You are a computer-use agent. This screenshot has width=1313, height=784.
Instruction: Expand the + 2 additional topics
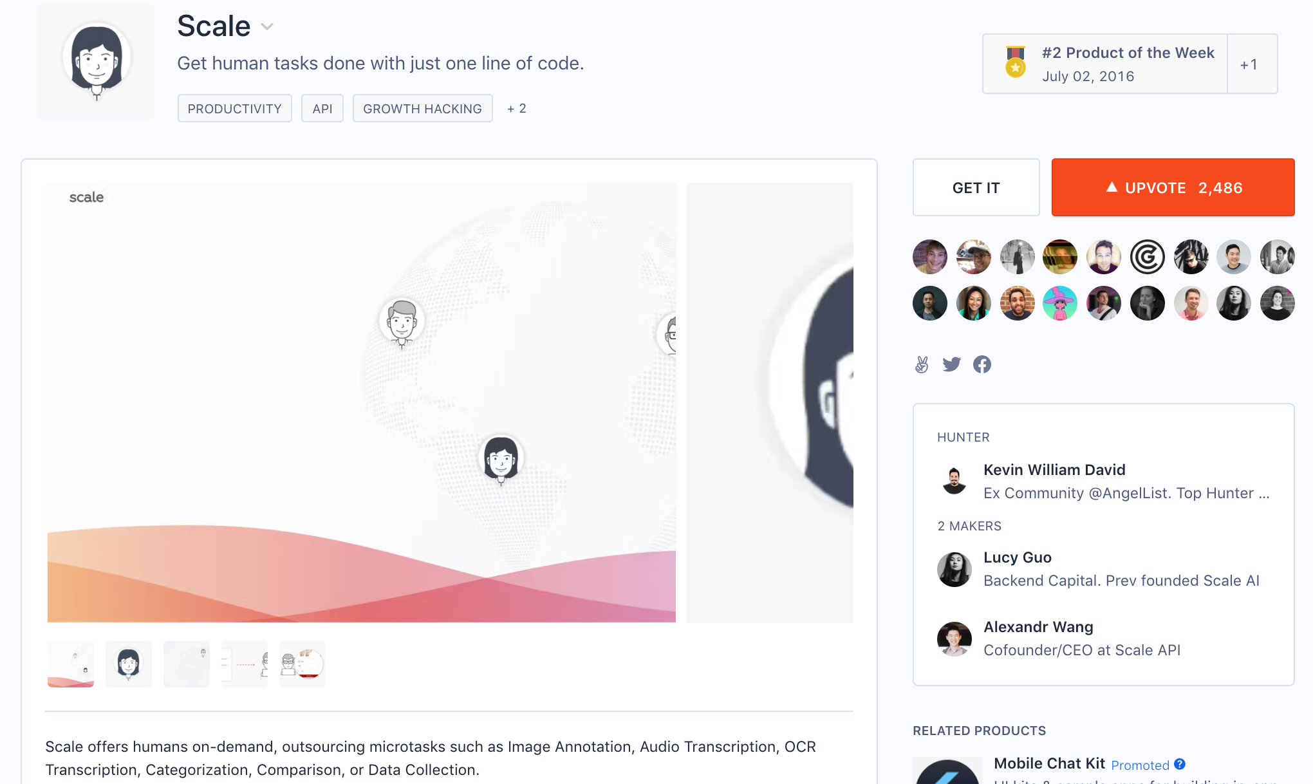point(516,108)
